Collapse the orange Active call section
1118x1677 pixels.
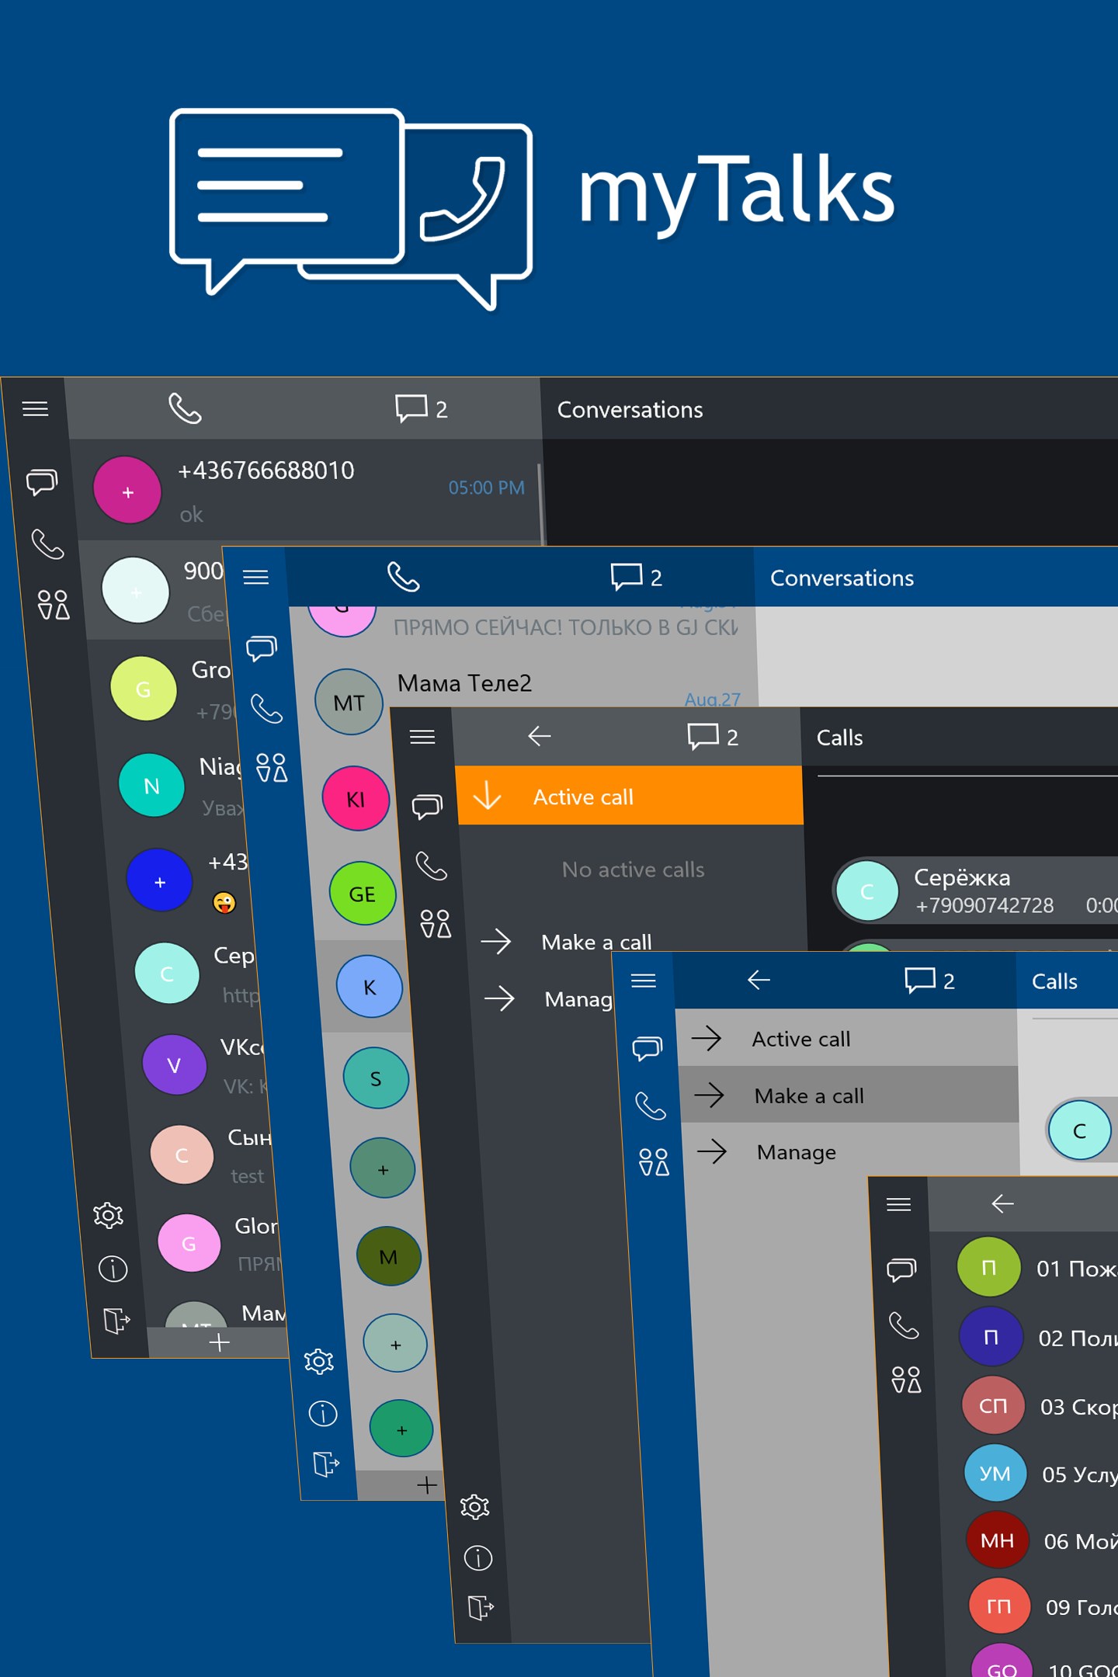click(629, 796)
